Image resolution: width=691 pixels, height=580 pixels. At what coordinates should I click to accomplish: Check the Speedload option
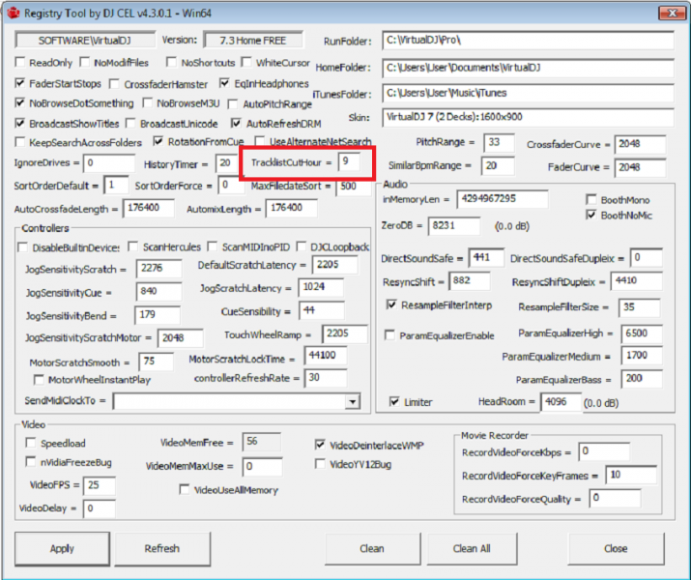pos(31,443)
